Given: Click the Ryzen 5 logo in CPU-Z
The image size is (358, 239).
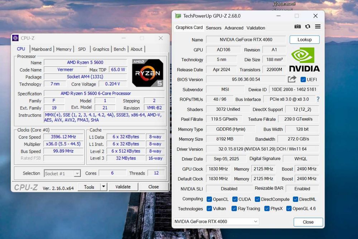Looking at the screenshot, I should click(148, 73).
